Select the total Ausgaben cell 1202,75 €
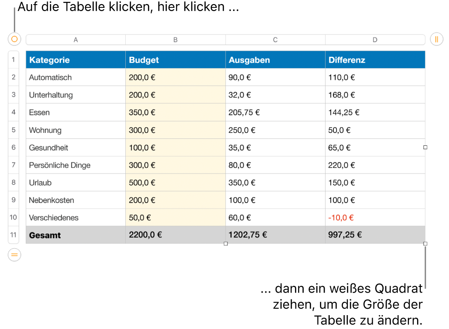 pyautogui.click(x=275, y=235)
